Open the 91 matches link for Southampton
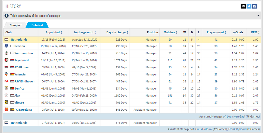This screenshot has width=263, height=133. 170,53
